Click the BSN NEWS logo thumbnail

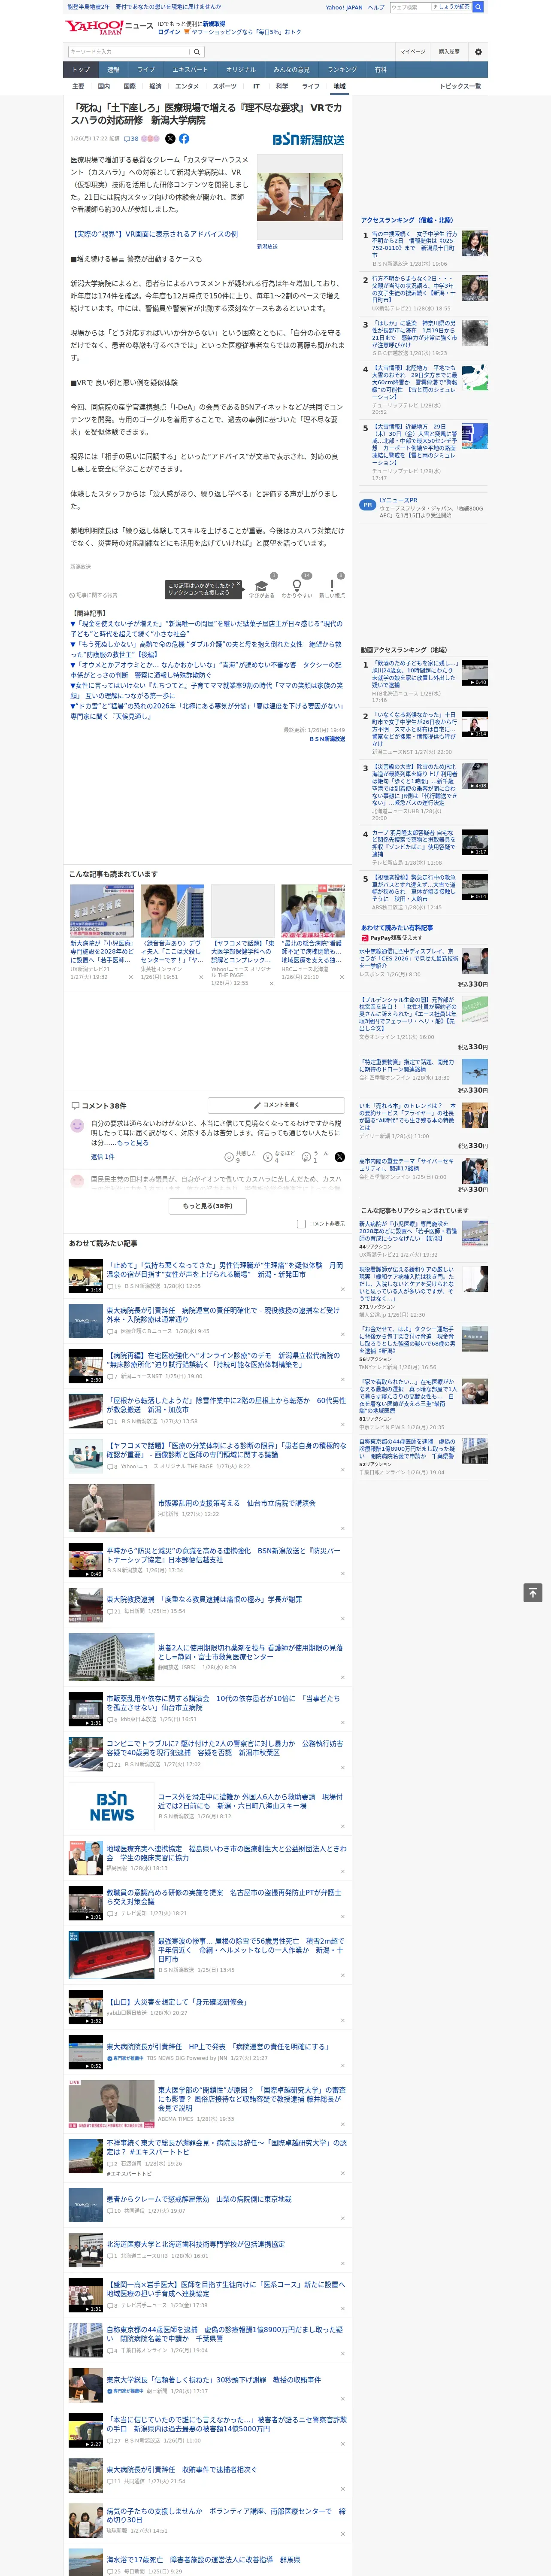click(112, 1806)
